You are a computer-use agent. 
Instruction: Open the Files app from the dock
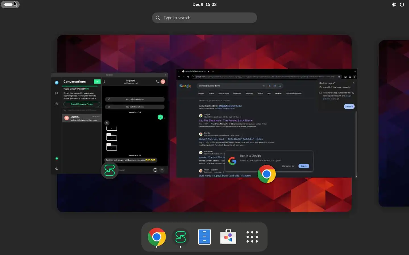tap(204, 237)
